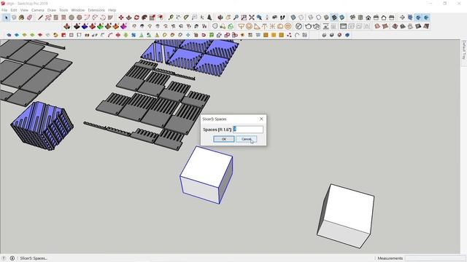The image size is (467, 262).
Task: Select the Axes tool
Action: (x=202, y=17)
